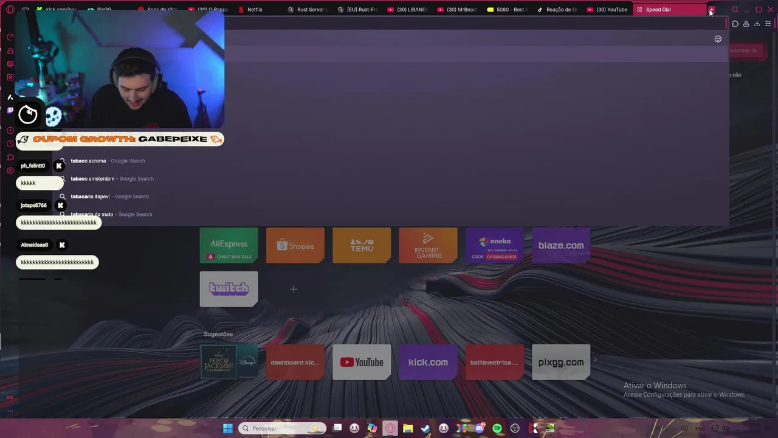
Task: Open the Easy Setup menu icon
Action: (x=768, y=24)
